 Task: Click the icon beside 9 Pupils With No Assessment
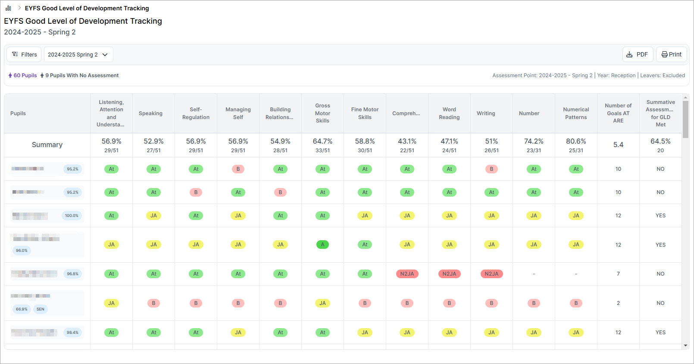(x=42, y=75)
